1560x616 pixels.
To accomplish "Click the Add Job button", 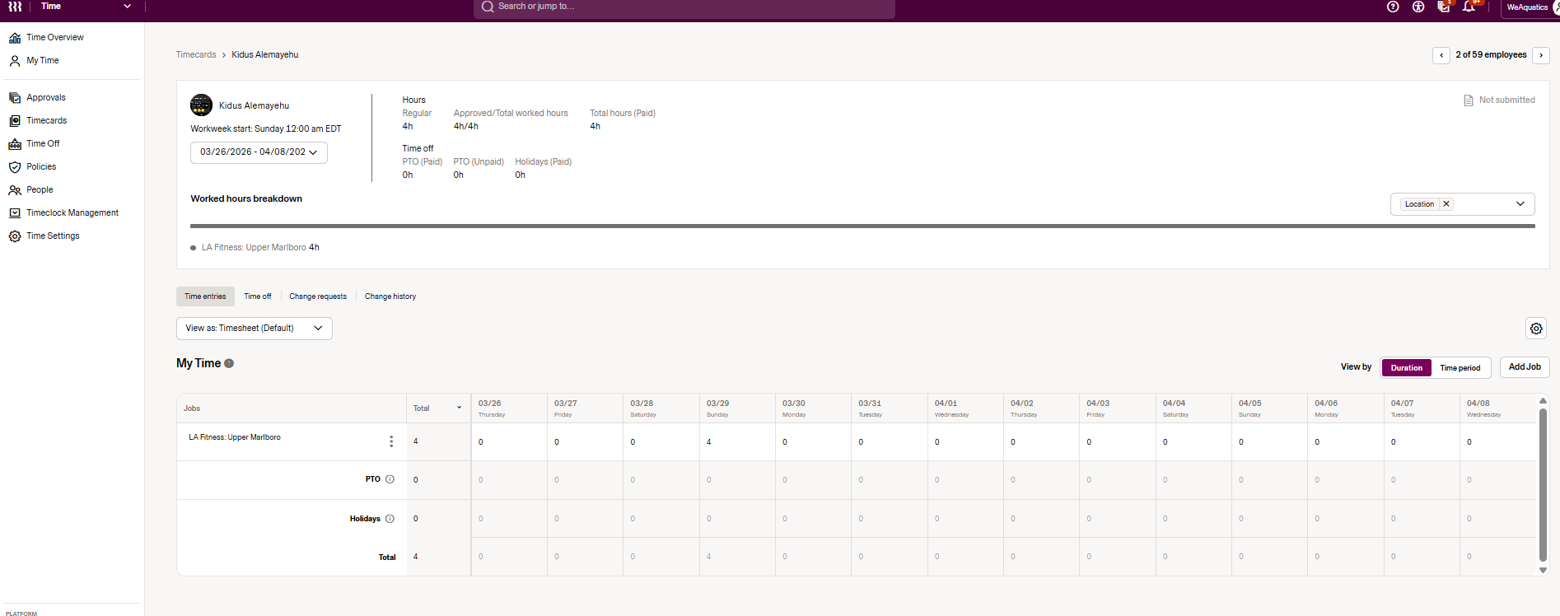I will click(1525, 367).
